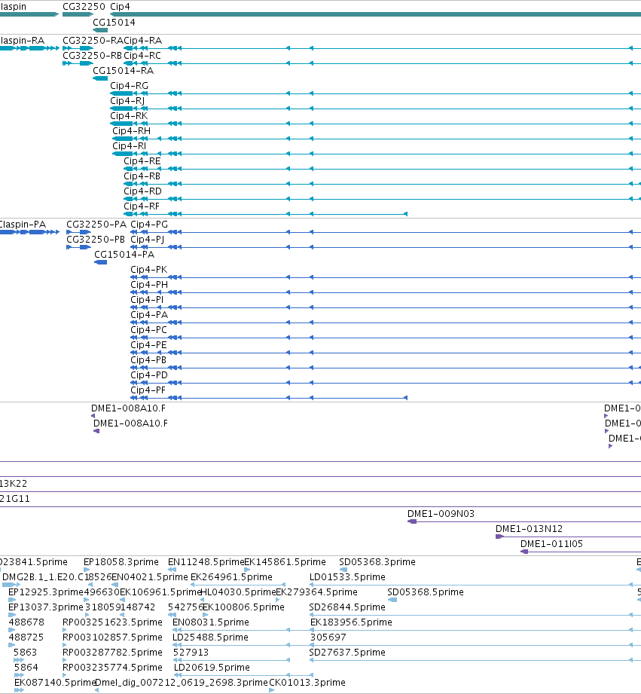Select the EN08031.5prime EST label

click(x=211, y=622)
